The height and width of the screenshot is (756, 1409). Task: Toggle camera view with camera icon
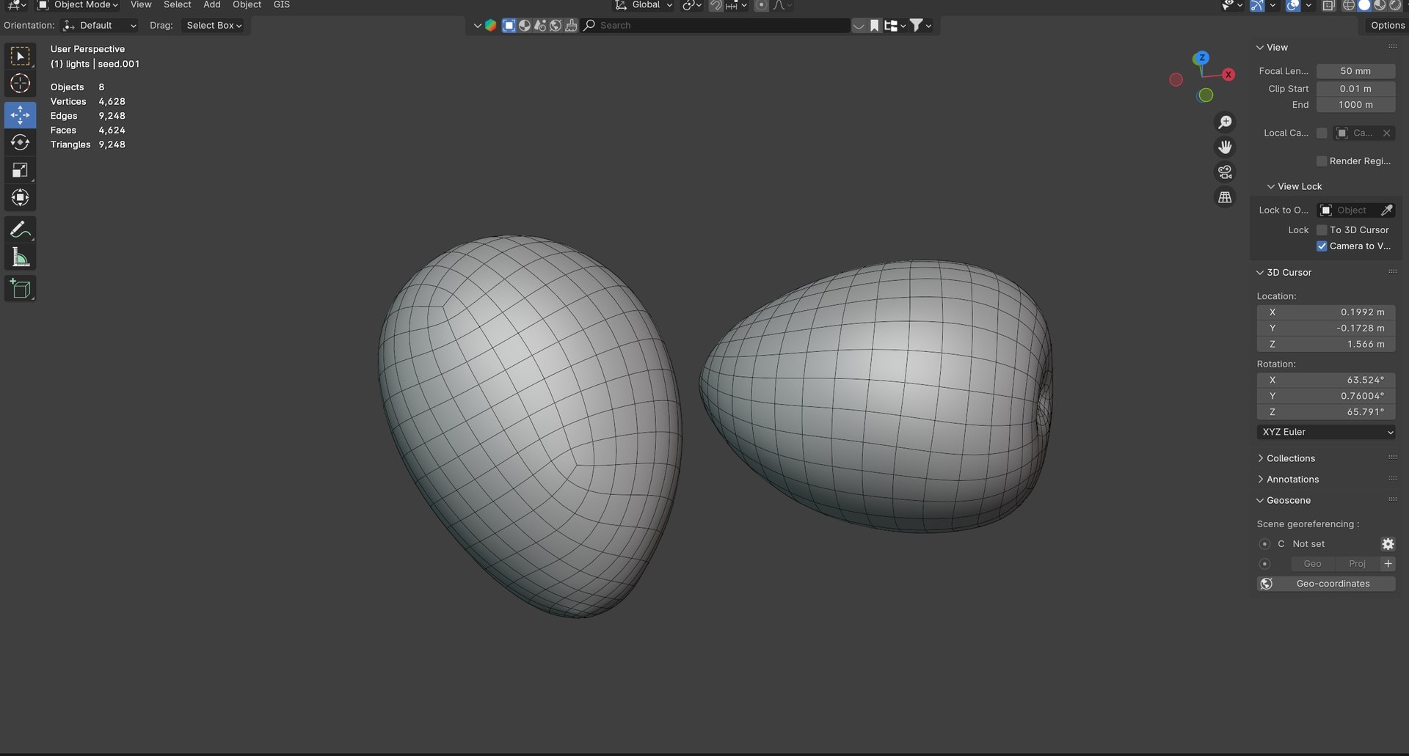coord(1225,172)
